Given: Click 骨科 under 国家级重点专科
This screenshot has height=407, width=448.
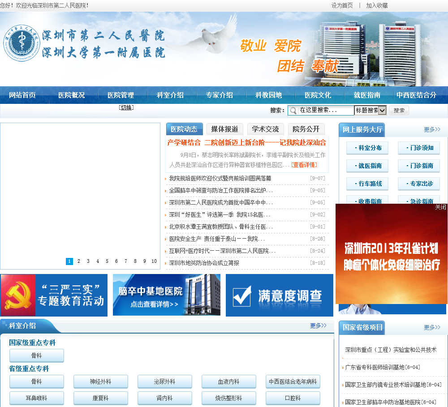Looking at the screenshot, I should pyautogui.click(x=37, y=356).
